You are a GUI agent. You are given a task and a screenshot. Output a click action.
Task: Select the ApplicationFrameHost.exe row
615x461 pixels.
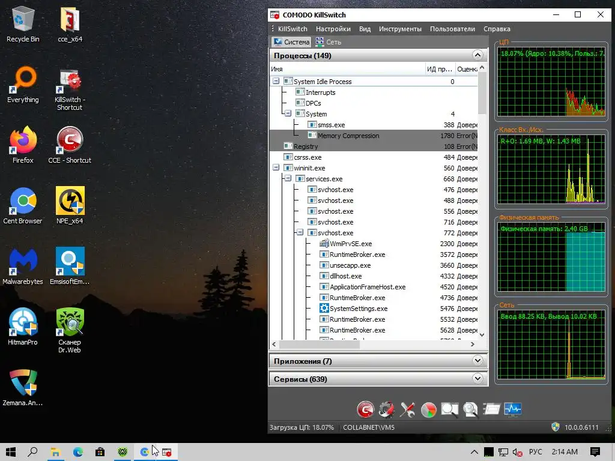pos(374,286)
